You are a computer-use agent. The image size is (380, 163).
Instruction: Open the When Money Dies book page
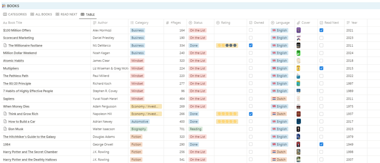point(16,106)
